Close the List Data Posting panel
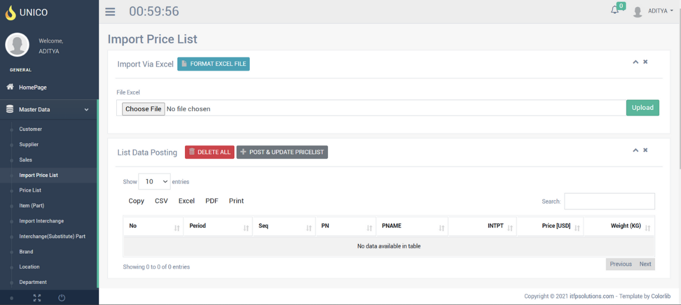The height and width of the screenshot is (305, 681). tap(646, 150)
